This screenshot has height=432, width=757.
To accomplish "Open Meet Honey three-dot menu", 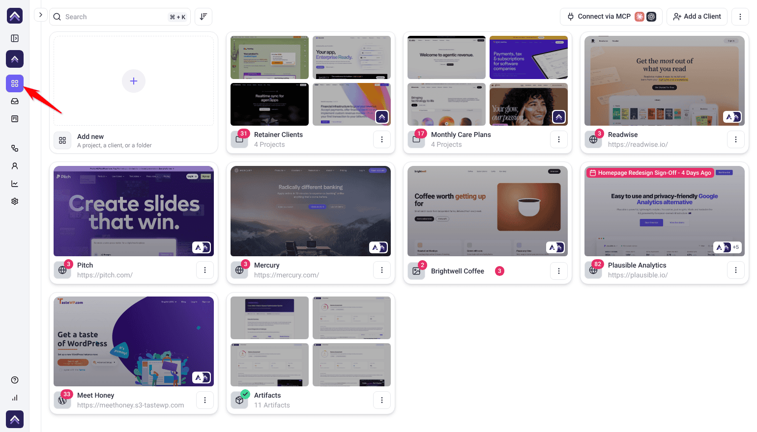I will tap(205, 400).
